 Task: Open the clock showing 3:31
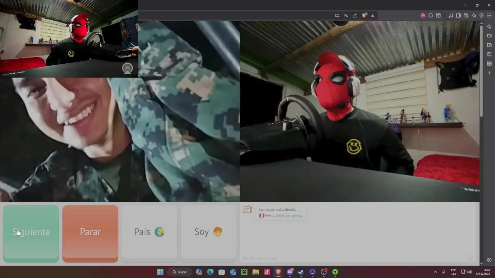click(483, 272)
